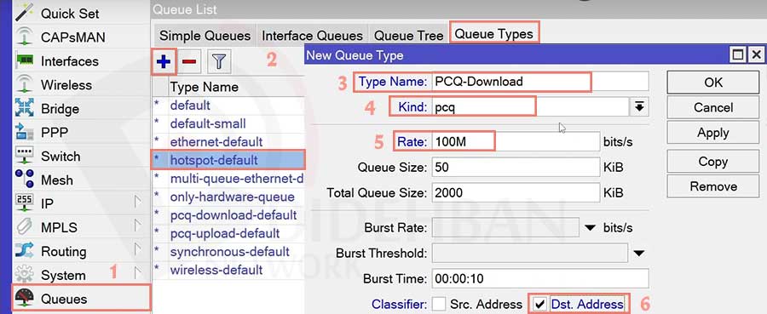Select the ethernet-default queue type row
767x314 pixels.
[228, 141]
